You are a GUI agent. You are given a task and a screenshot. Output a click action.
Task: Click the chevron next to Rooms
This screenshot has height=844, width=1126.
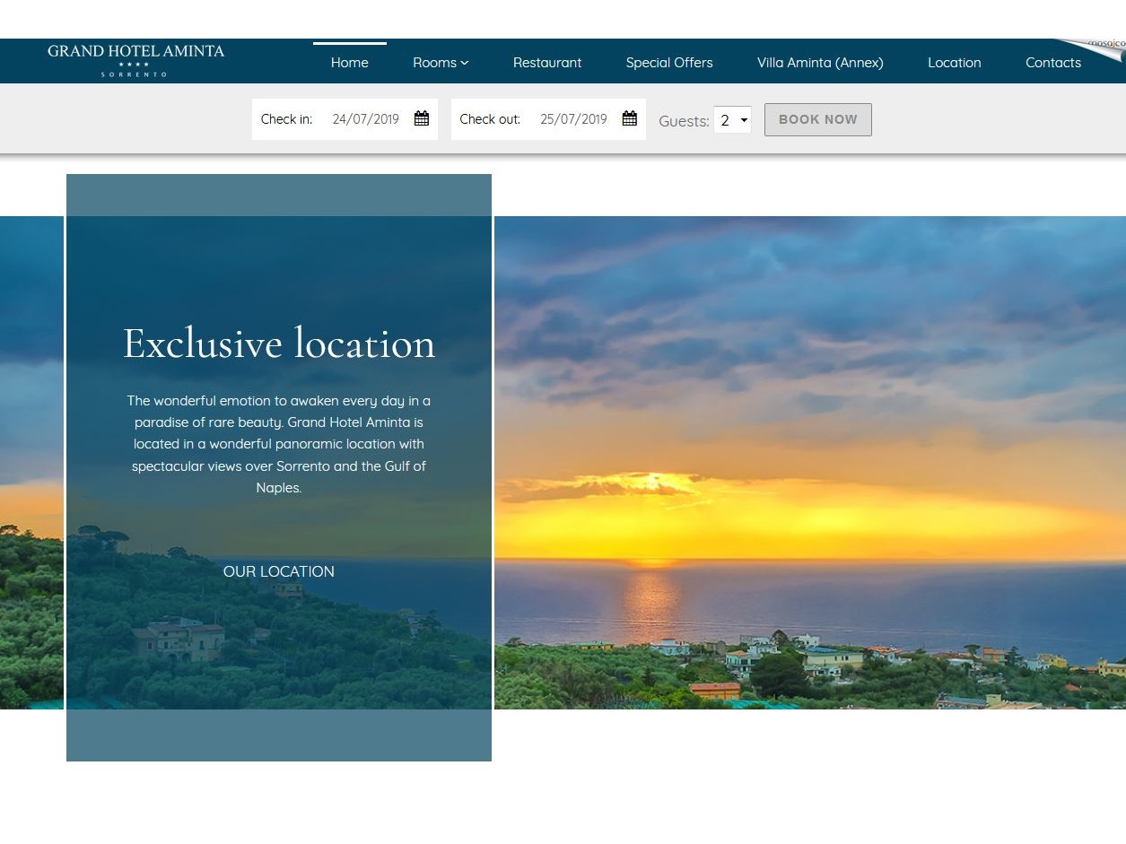[x=465, y=63]
